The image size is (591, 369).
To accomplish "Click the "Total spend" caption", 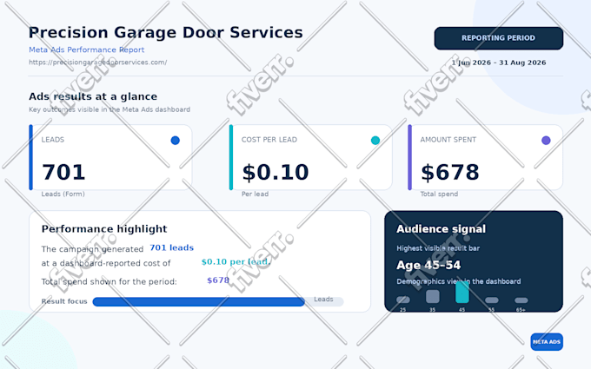I will point(439,194).
